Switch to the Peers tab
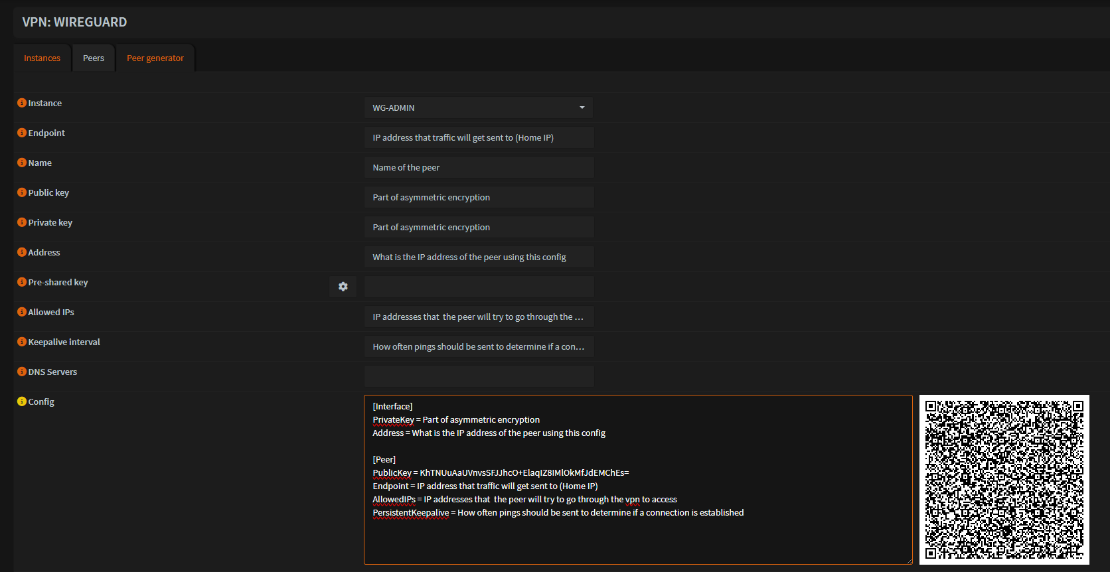The image size is (1110, 572). pos(94,58)
